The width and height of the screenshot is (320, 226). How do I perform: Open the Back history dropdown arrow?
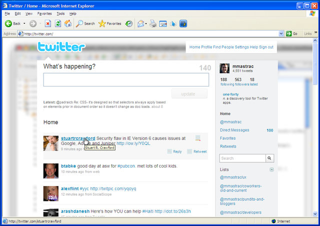pos(24,23)
